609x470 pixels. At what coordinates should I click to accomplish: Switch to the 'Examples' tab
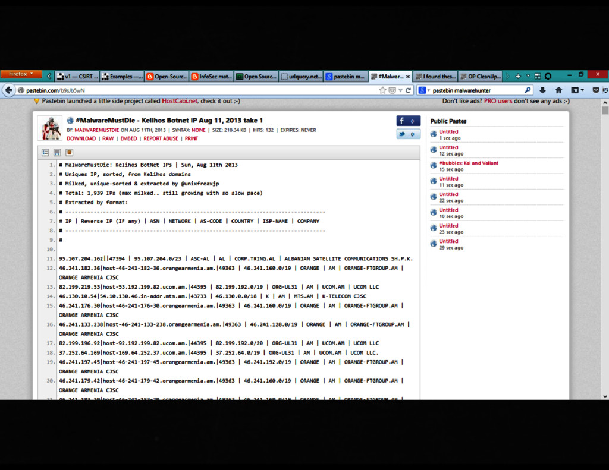tap(122, 77)
